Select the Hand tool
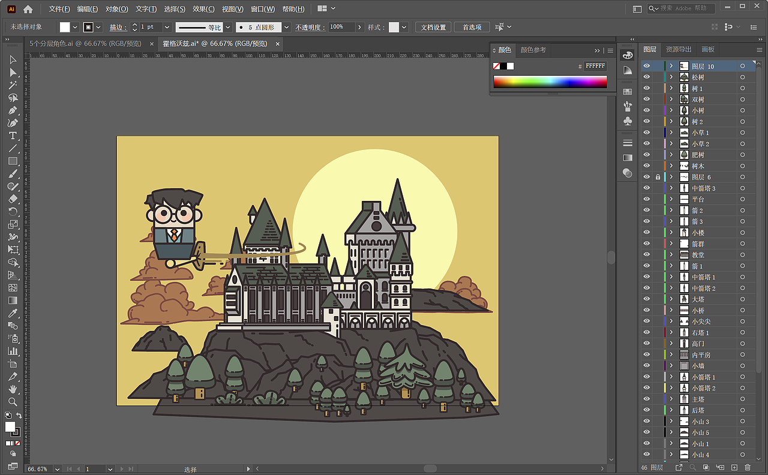Image resolution: width=768 pixels, height=475 pixels. coord(13,389)
